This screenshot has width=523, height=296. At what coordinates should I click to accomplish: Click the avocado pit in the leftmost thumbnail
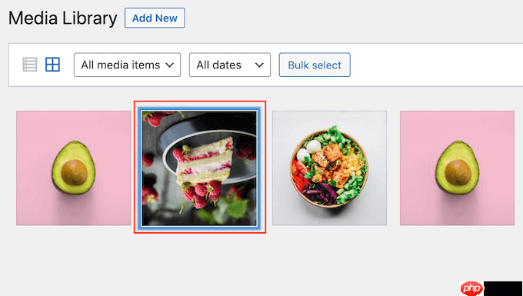74,172
